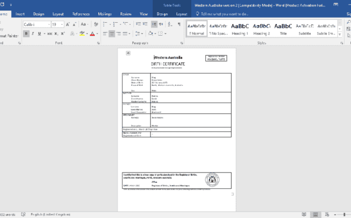
Task: Open font color dropdown arrow
Action: point(97,33)
